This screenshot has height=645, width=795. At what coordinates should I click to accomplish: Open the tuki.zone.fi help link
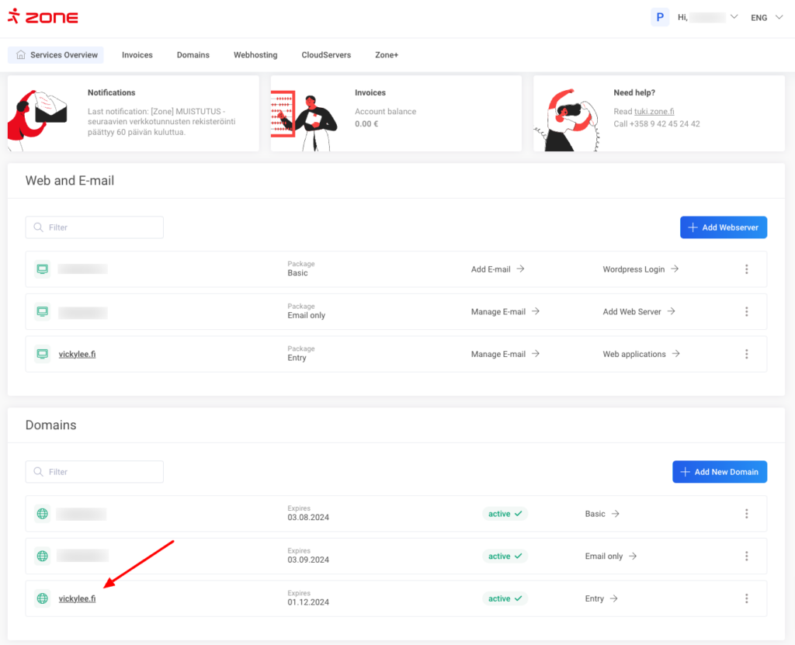point(654,112)
